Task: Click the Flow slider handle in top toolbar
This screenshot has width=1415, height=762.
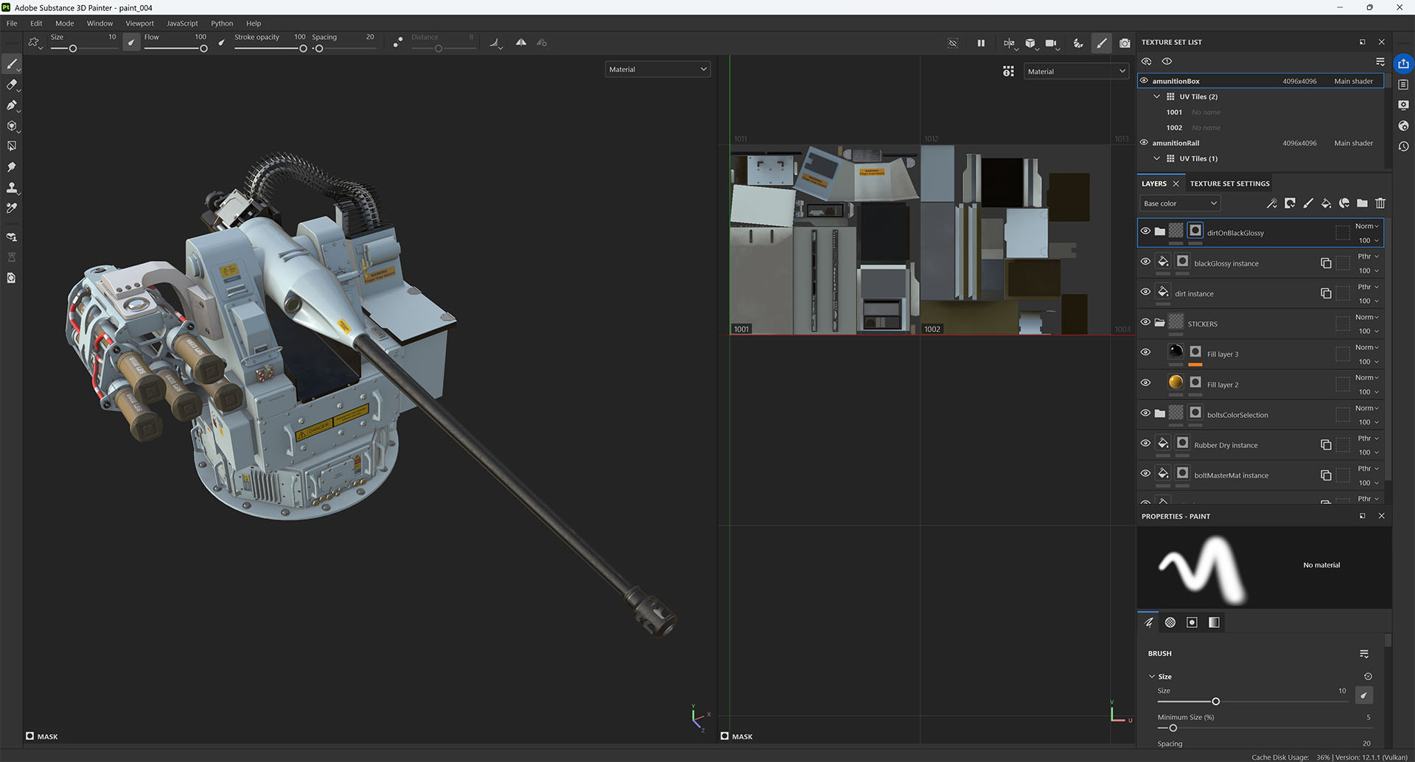Action: (x=203, y=49)
